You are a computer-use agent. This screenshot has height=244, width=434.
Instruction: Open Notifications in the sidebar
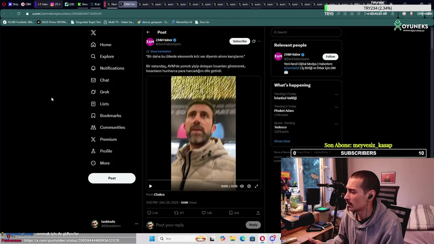pyautogui.click(x=107, y=68)
